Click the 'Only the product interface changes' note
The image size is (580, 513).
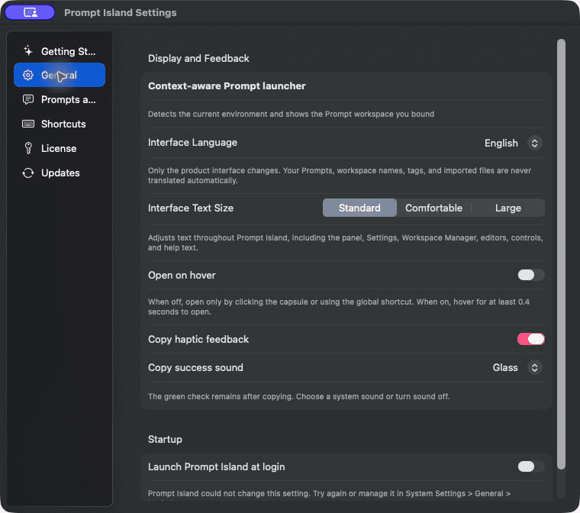coord(340,176)
